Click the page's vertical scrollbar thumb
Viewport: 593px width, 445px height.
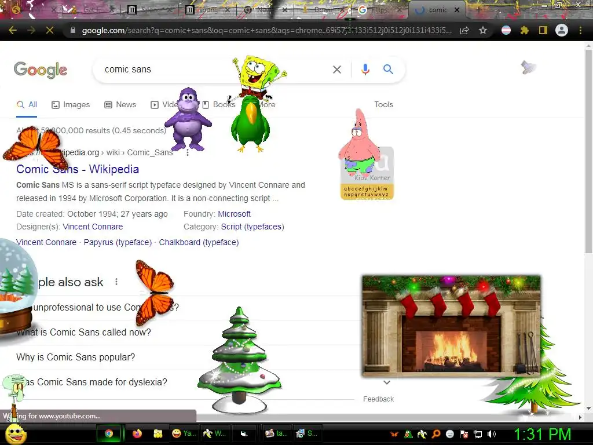(588, 151)
